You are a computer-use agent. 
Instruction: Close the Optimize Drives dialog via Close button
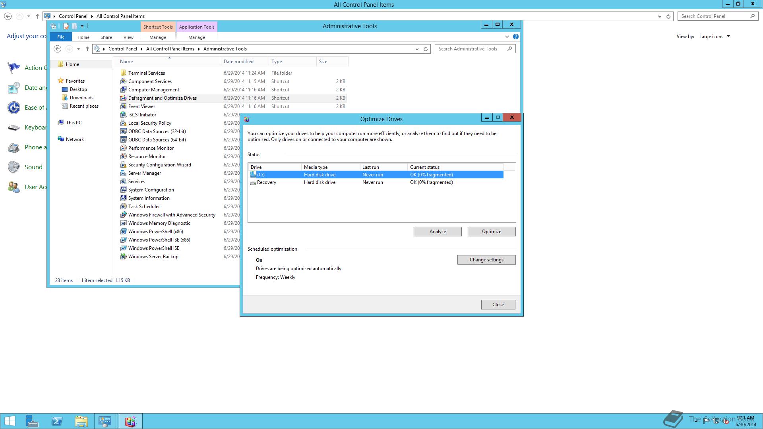[x=498, y=305]
